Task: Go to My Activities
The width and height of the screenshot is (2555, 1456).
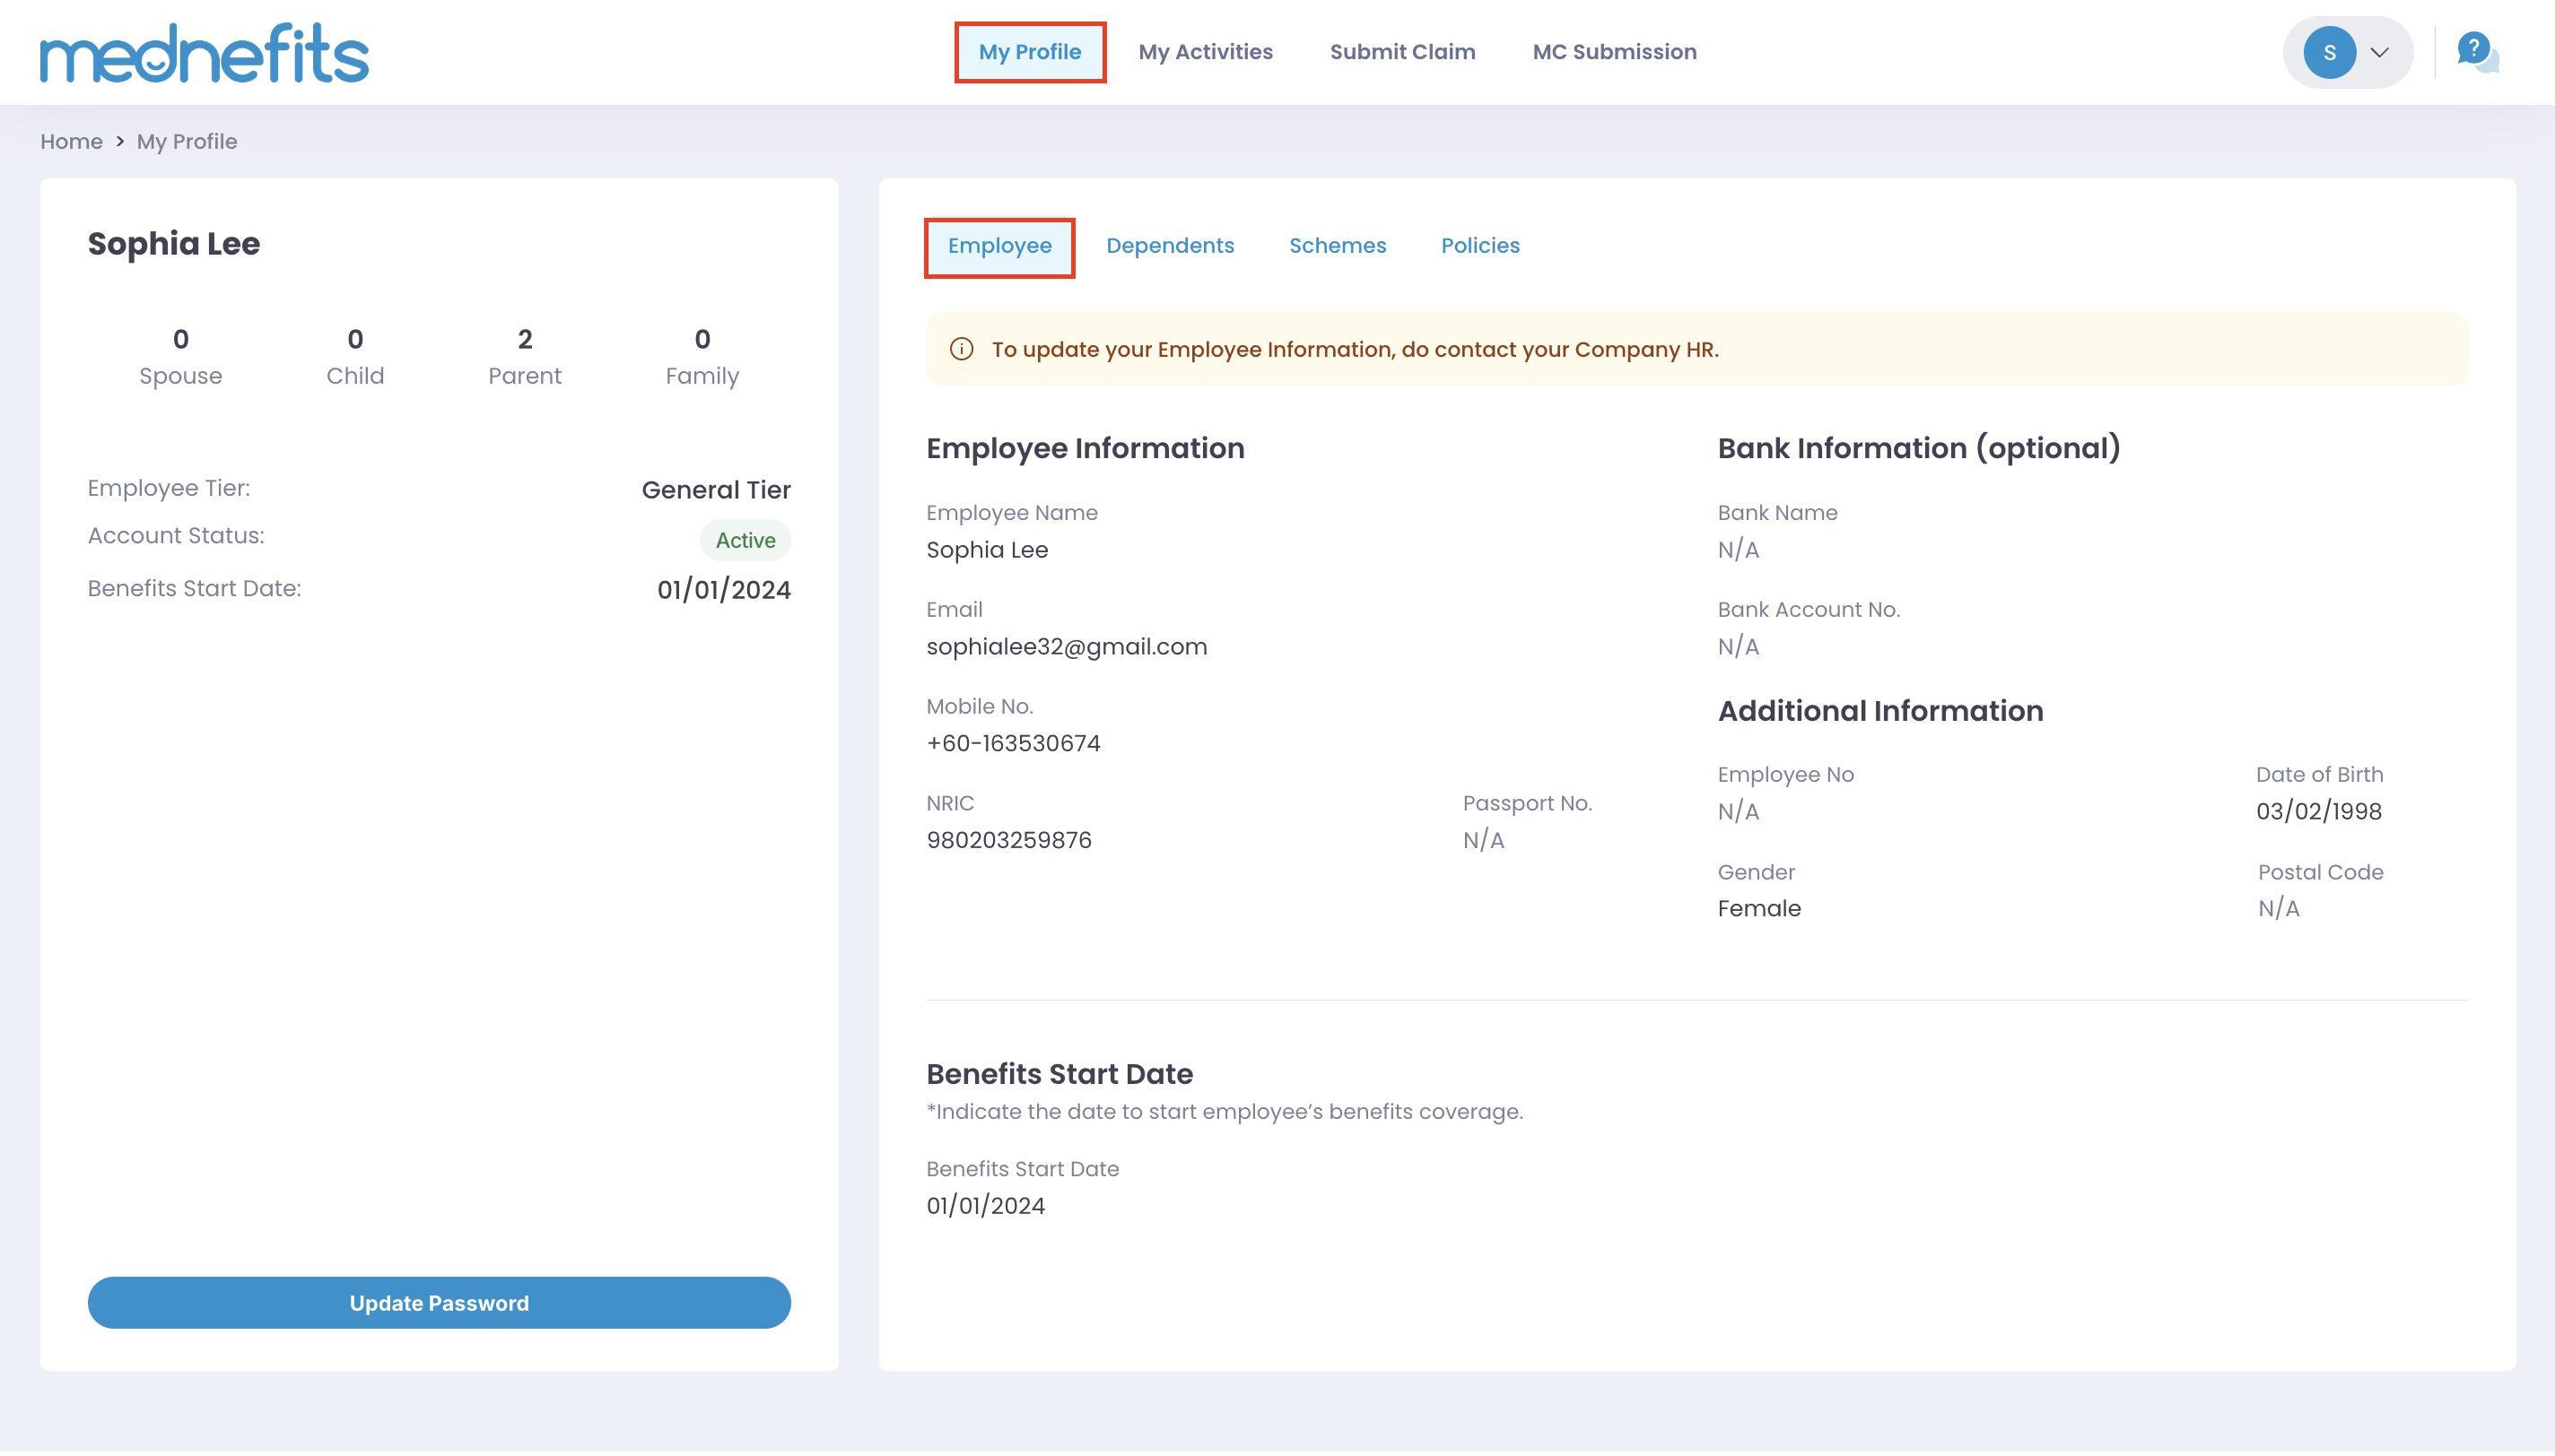Action: point(1205,52)
